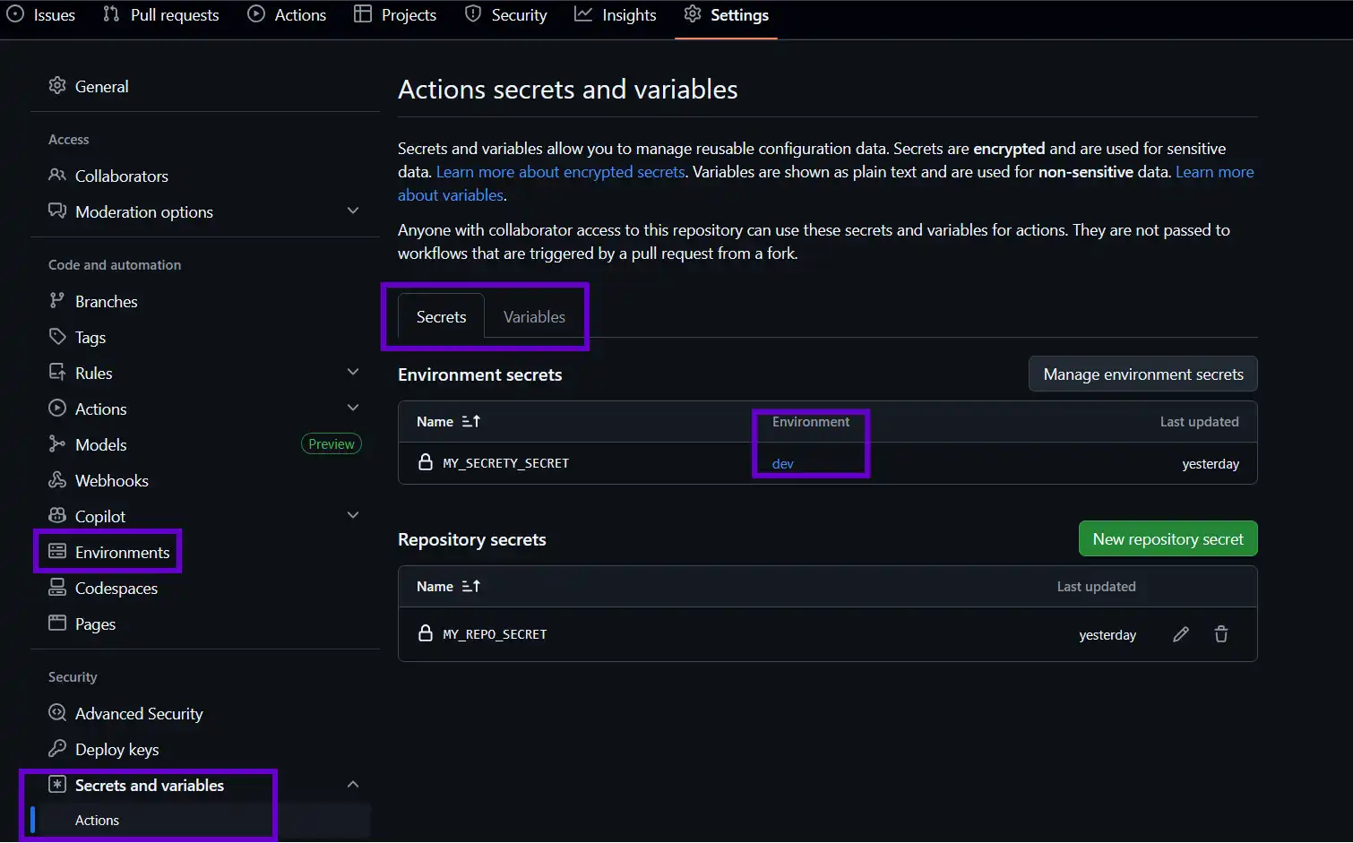Sort environment secrets by Name arrow icon
This screenshot has height=843, width=1353.
tap(471, 421)
